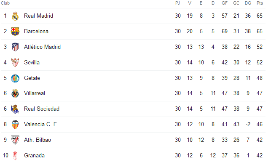Click the Valencia C. F. bat crest

tap(15, 125)
